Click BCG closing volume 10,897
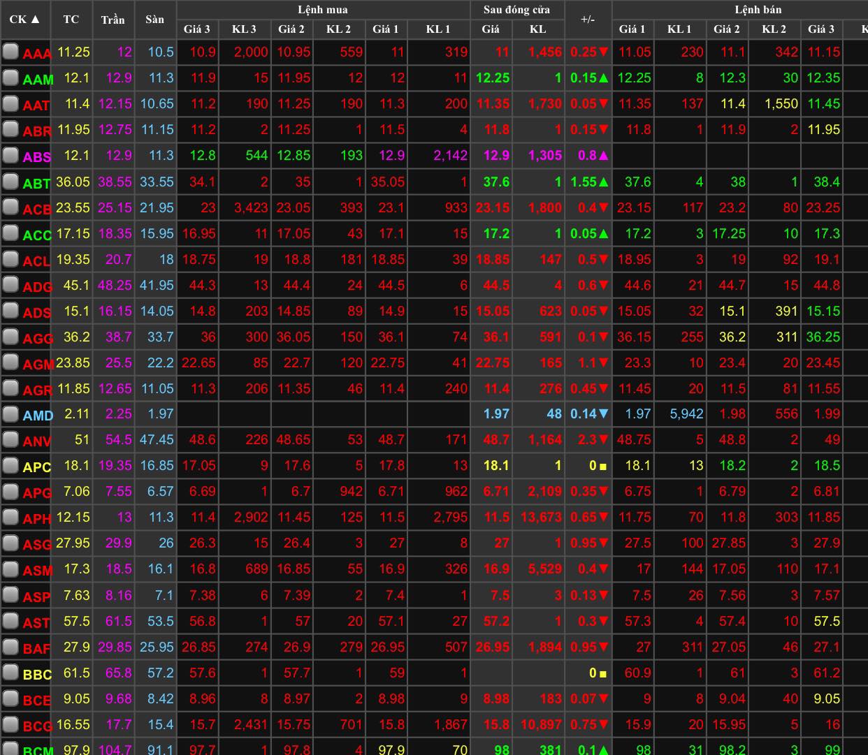The image size is (868, 755). click(x=541, y=724)
